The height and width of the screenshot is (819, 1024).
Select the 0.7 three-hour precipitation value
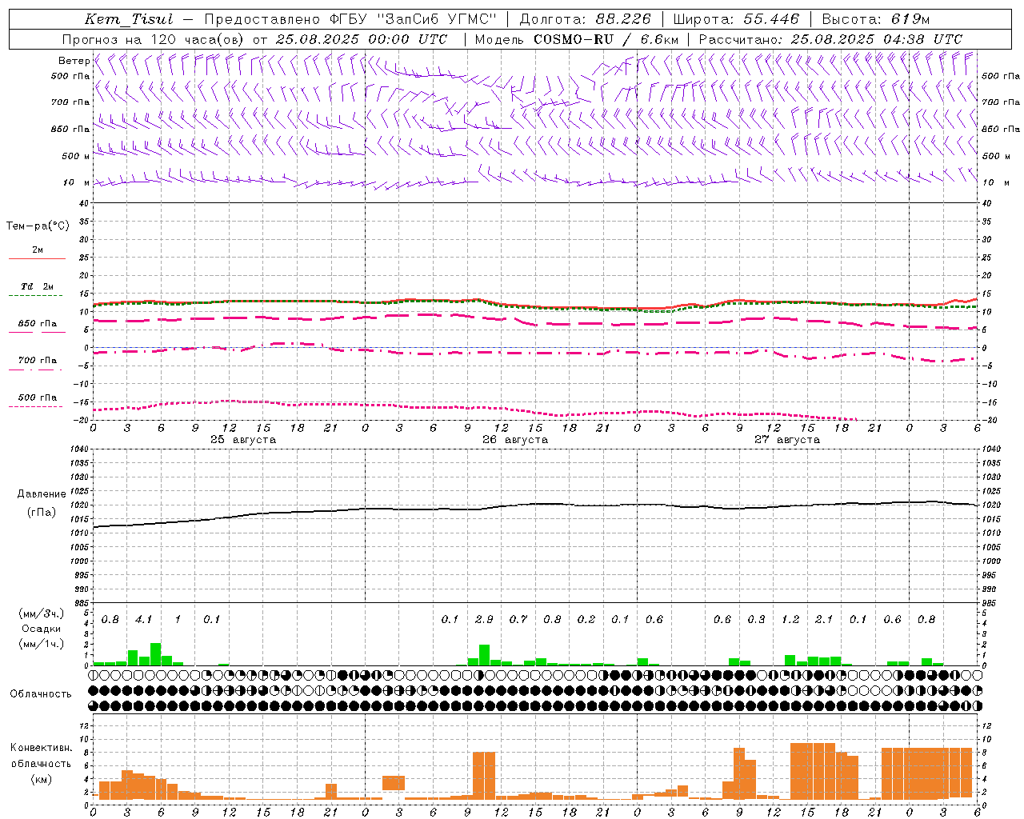[518, 619]
